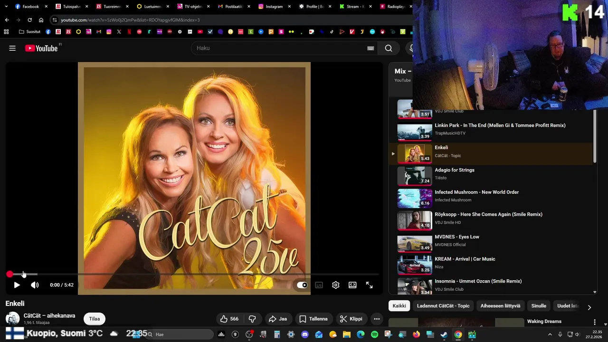This screenshot has height=342, width=608.
Task: Switch to the TV-ohjelmat tab
Action: click(192, 7)
